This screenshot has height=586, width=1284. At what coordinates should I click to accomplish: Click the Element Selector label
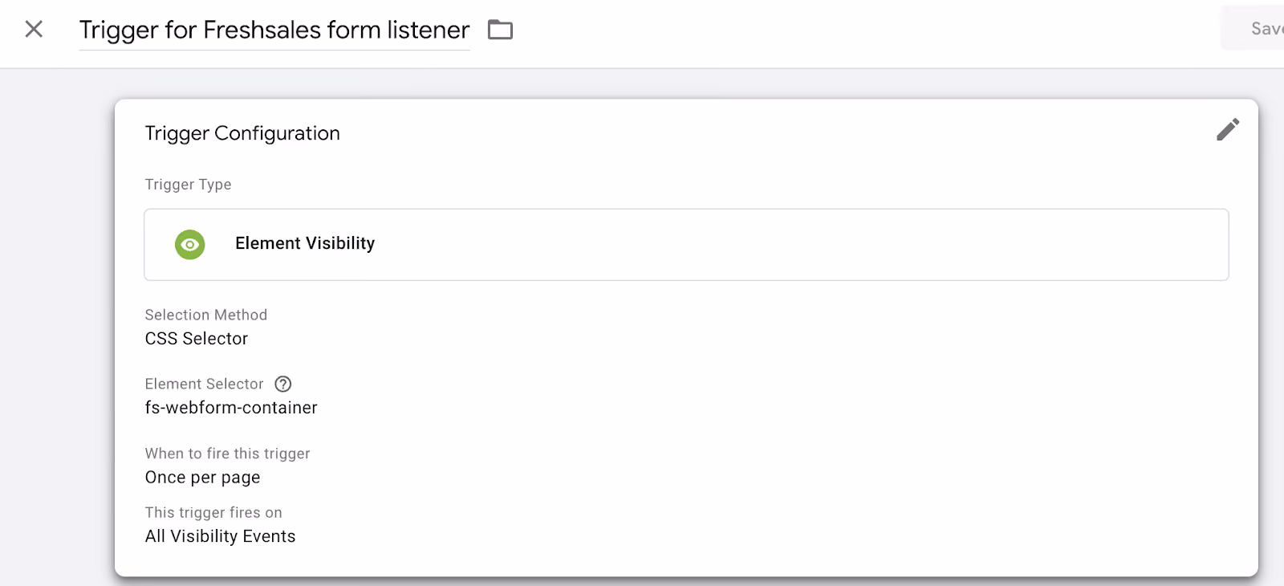tap(205, 384)
